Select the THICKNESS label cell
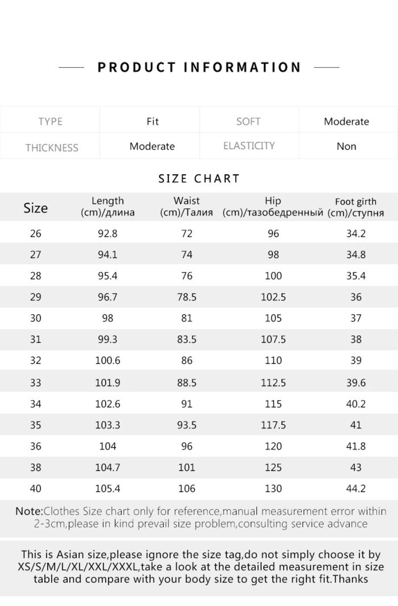Viewport: 398px width, 606px height. [52, 148]
